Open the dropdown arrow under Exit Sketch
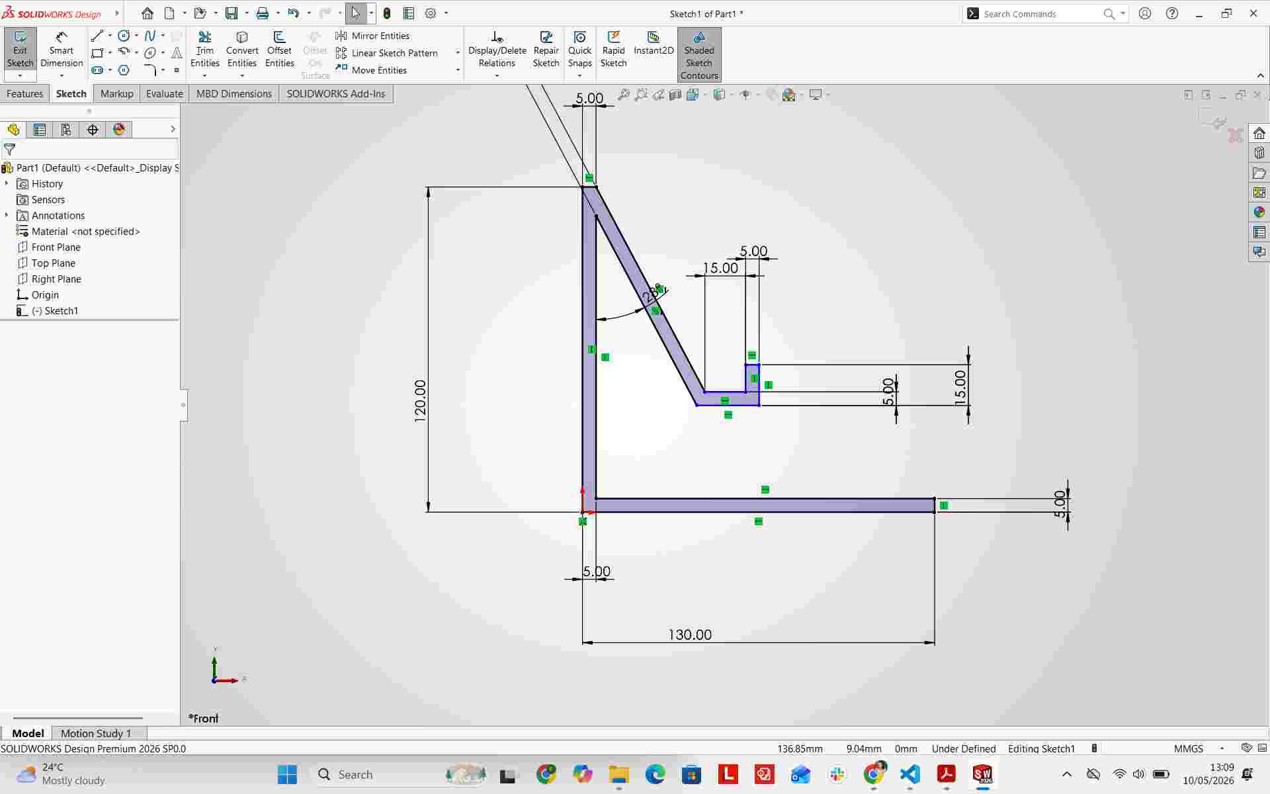Viewport: 1270px width, 794px height. [20, 76]
